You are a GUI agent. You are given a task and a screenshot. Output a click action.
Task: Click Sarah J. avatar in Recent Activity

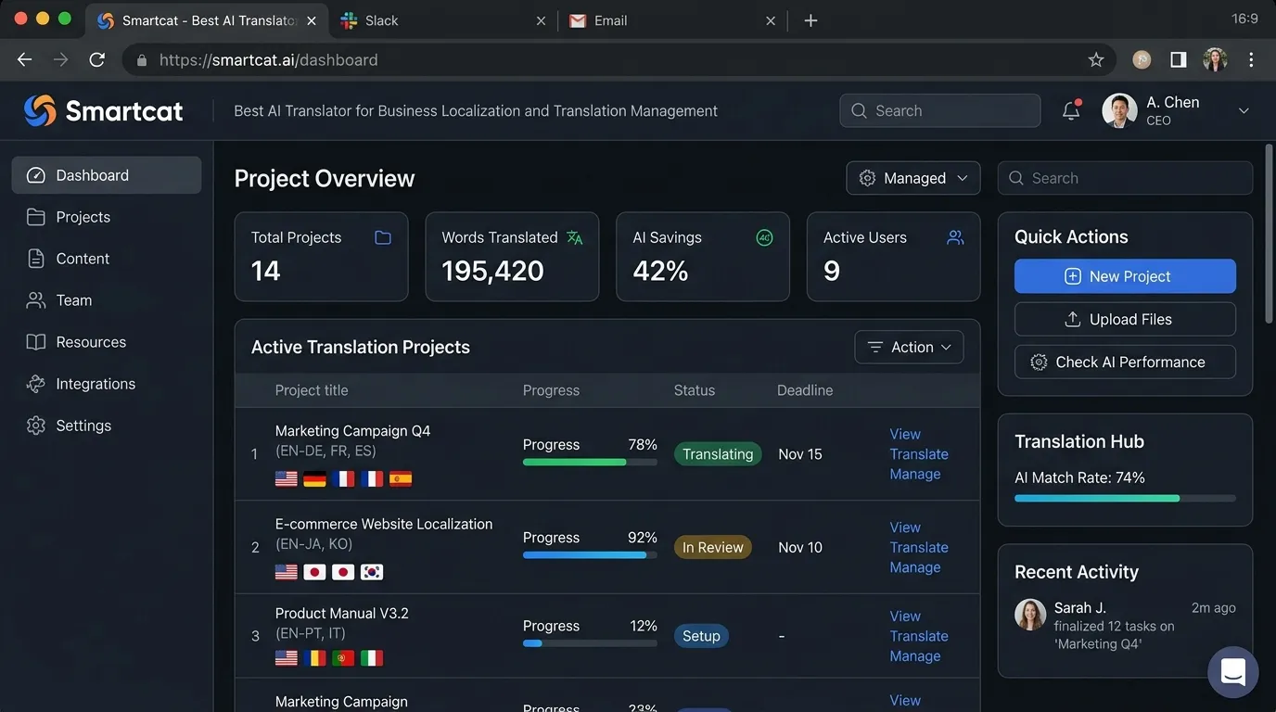[x=1030, y=615]
